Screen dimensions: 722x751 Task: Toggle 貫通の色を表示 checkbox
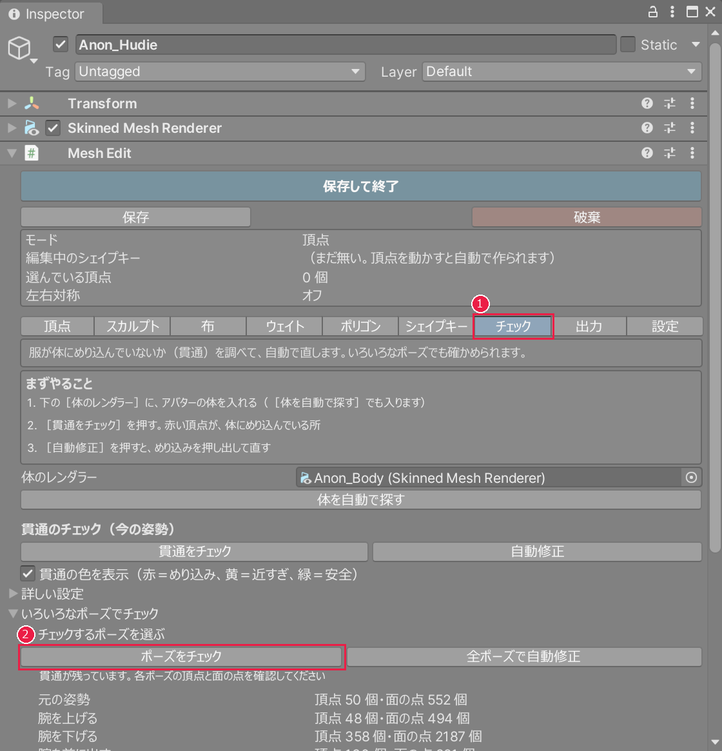tap(28, 574)
